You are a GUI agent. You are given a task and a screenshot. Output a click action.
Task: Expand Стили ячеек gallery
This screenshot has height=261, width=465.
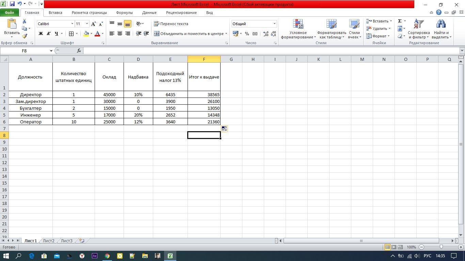click(354, 29)
